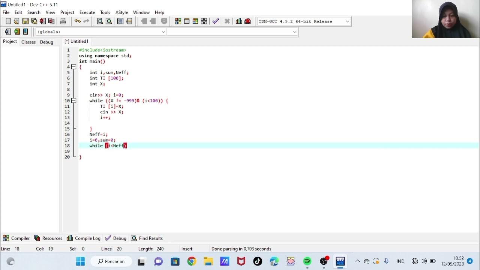Click the IND language indicator
This screenshot has height=270, width=480.
click(400, 261)
